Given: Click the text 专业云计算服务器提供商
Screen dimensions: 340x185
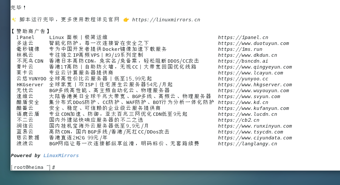Looking at the screenshot, I should 81,73.
